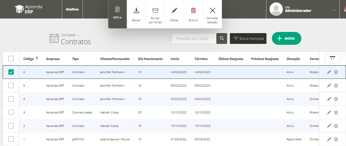Click the Editar pencil in toolbar
Viewport: 346px width, 146px height.
174,11
